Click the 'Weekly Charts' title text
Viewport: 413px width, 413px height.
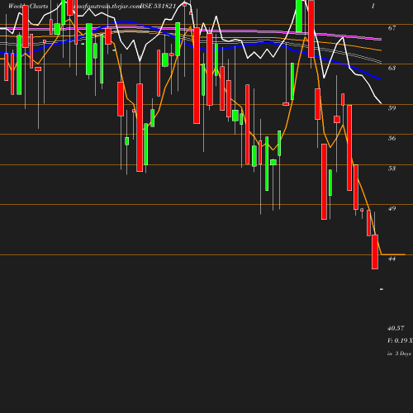tap(28, 6)
